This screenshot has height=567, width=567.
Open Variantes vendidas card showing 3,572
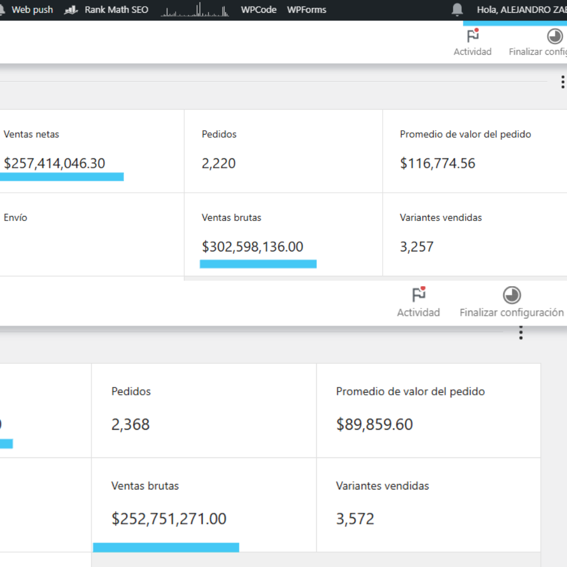(x=428, y=504)
